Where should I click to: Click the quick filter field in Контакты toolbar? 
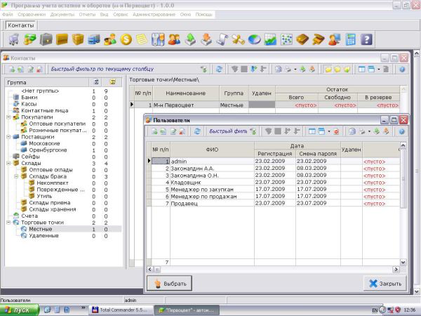pyautogui.click(x=124, y=70)
